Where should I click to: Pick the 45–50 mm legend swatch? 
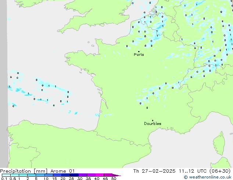[x=108, y=175]
